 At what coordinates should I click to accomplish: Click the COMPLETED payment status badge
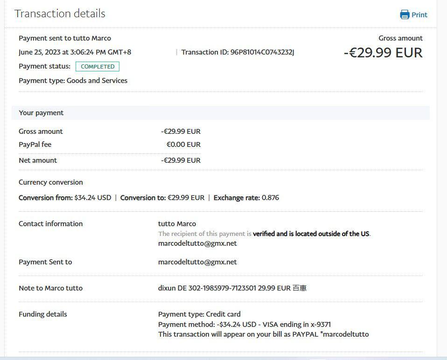98,67
